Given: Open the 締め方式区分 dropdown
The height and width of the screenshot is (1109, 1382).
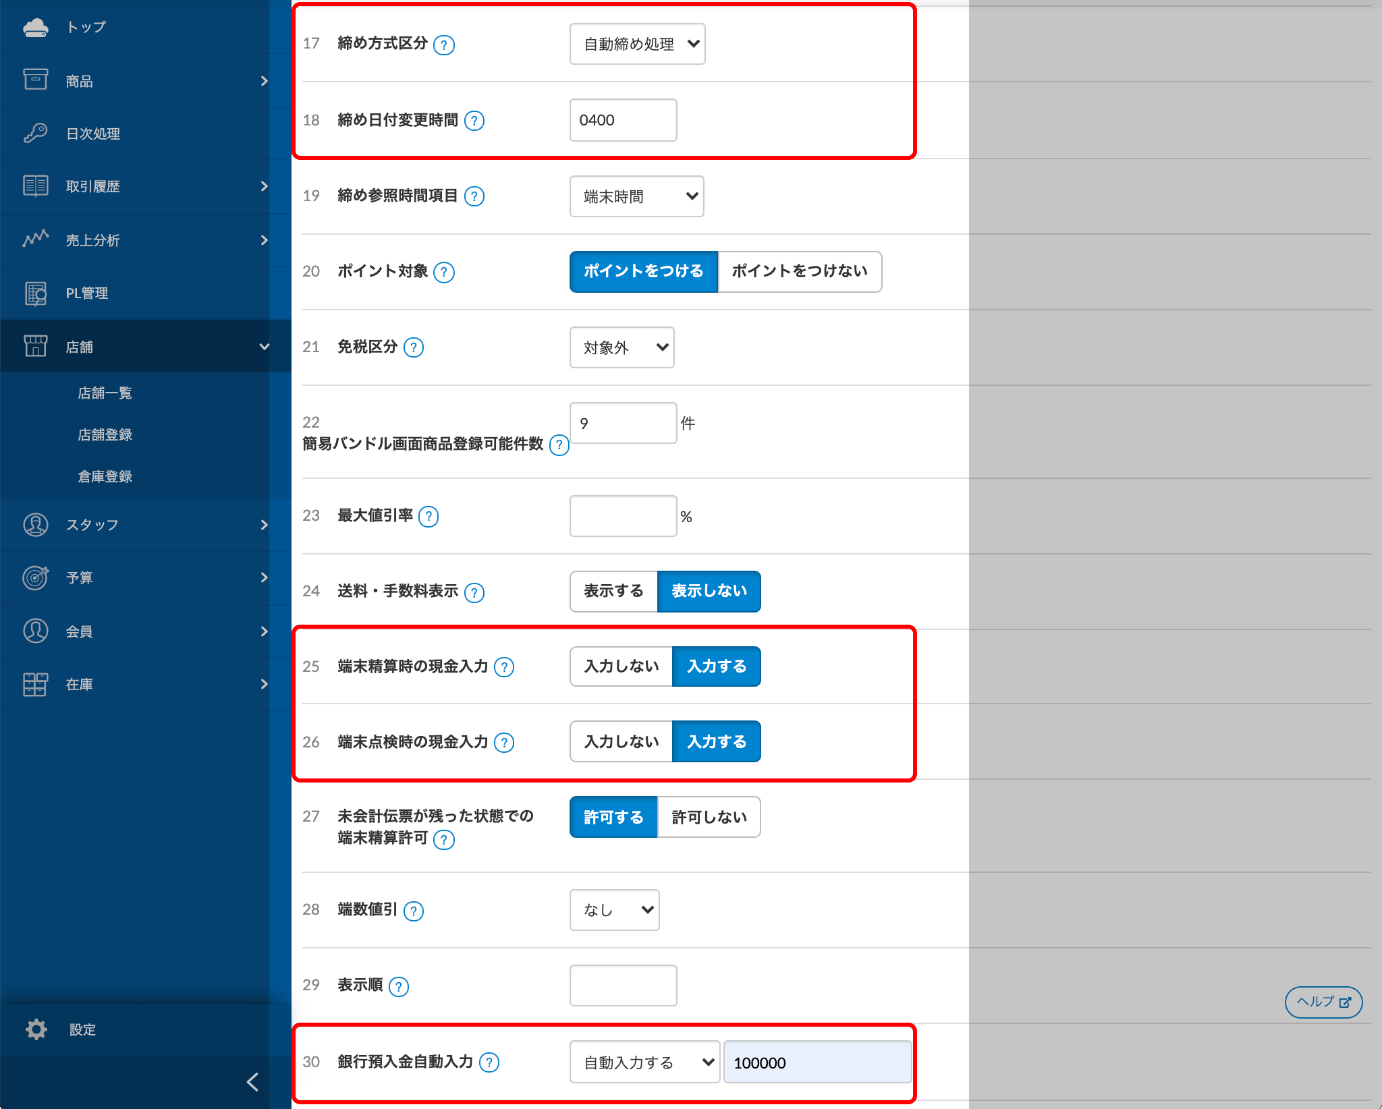Looking at the screenshot, I should 637,43.
